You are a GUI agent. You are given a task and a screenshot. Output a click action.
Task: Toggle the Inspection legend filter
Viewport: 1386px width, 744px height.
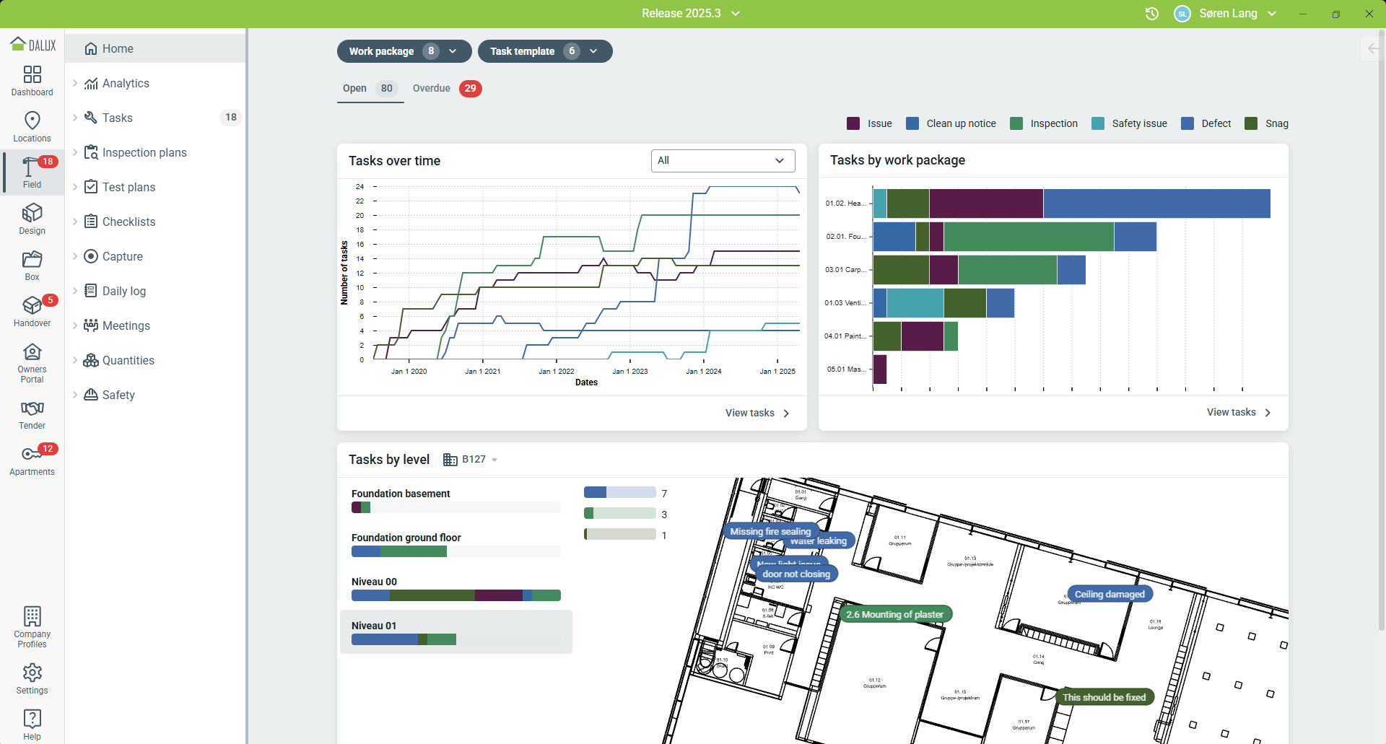click(x=1045, y=123)
